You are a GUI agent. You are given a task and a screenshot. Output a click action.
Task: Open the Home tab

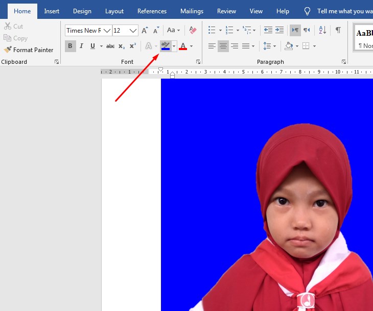point(22,11)
